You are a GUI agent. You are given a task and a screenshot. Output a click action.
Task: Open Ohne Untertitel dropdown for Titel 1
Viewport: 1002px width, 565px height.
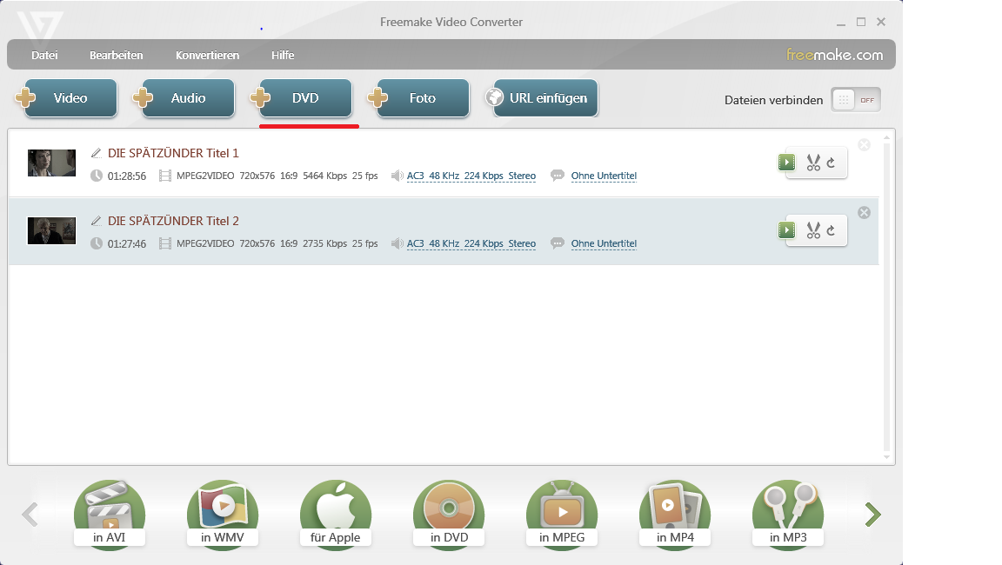tap(604, 176)
